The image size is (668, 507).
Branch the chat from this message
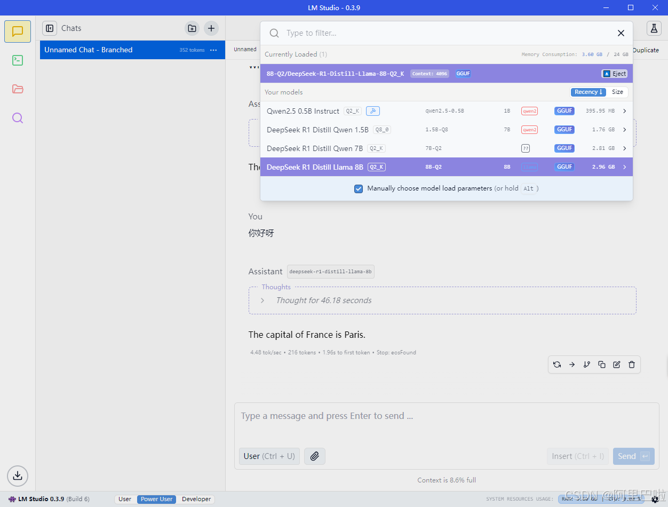(x=587, y=365)
